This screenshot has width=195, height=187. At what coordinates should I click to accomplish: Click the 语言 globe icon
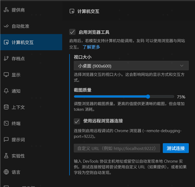[6, 172]
